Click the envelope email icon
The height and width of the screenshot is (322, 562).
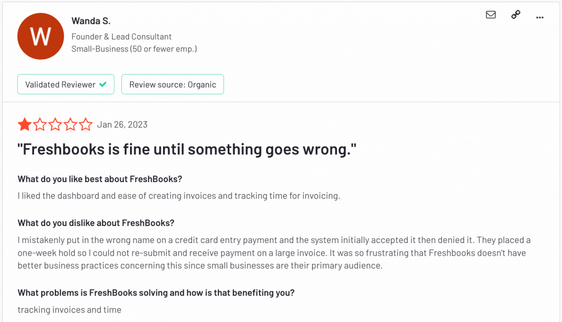(491, 15)
